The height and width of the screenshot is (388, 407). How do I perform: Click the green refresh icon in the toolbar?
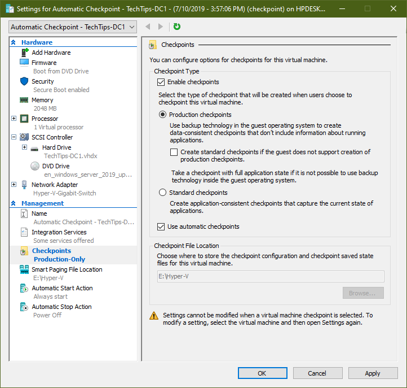pyautogui.click(x=177, y=27)
